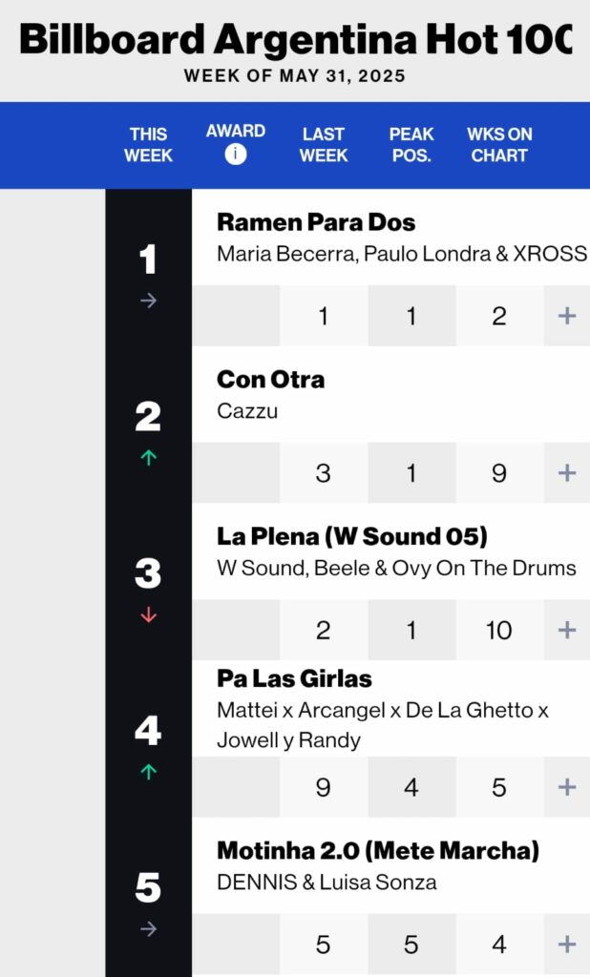
Task: Select the This Week column header
Action: pos(148,144)
